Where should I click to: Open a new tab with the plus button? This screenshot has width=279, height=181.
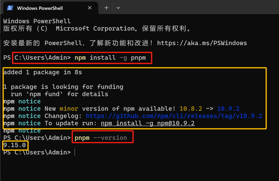click(x=106, y=8)
